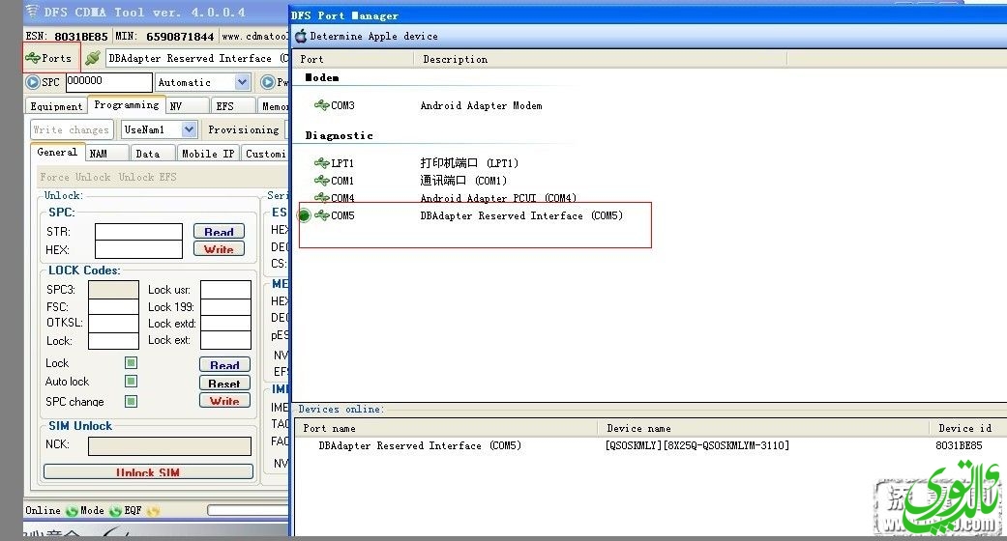Click the Provisioning button
The image size is (1007, 541).
(x=244, y=129)
